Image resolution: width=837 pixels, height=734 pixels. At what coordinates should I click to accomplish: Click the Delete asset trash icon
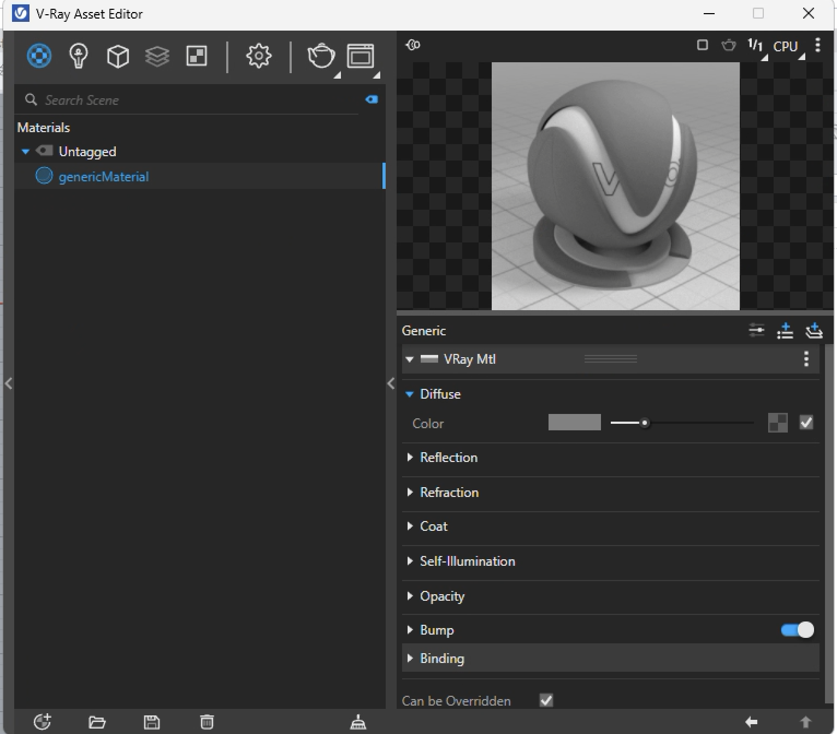click(207, 722)
